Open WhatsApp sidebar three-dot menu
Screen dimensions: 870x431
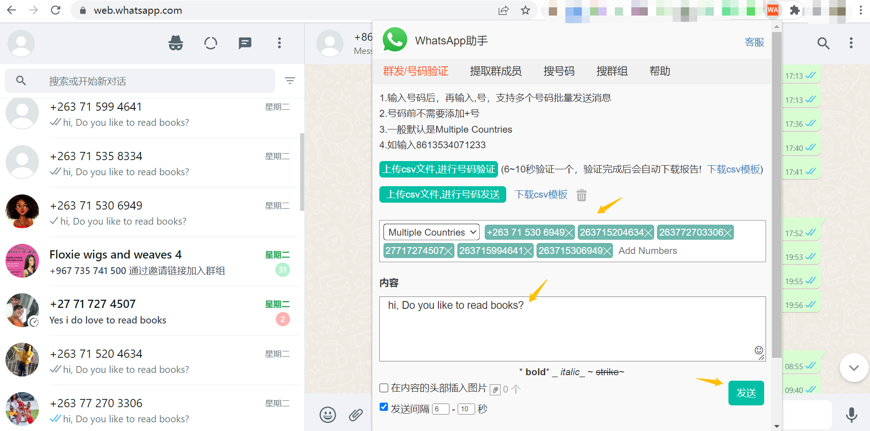coord(279,43)
